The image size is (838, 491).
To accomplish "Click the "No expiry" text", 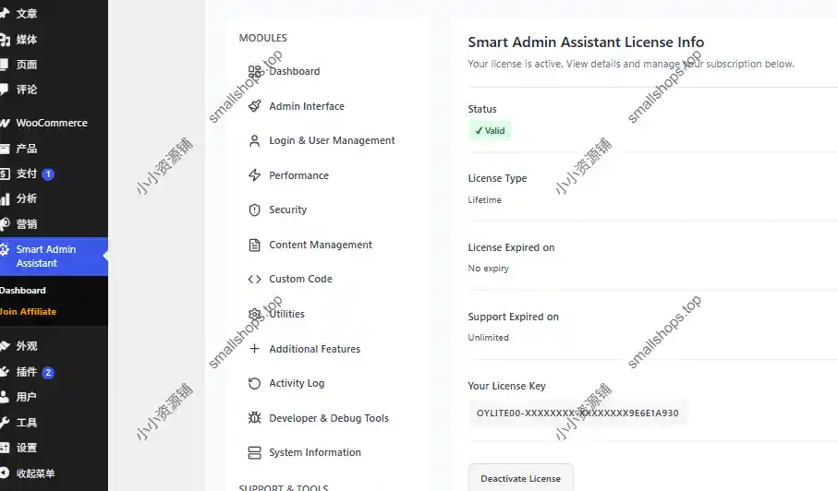I will pos(489,269).
